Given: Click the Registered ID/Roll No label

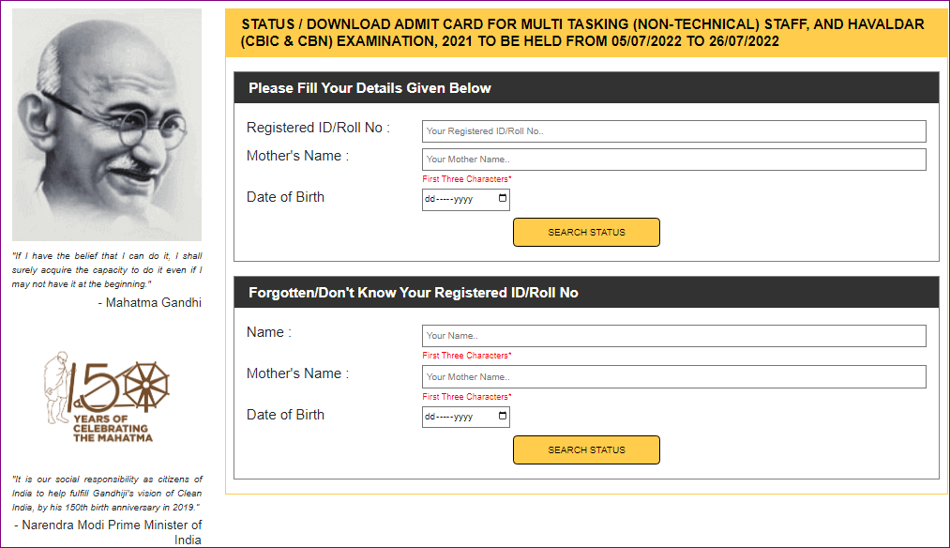Looking at the screenshot, I should click(318, 128).
